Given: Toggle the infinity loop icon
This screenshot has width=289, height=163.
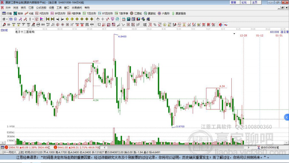Looking at the screenshot, I should click(225, 25).
